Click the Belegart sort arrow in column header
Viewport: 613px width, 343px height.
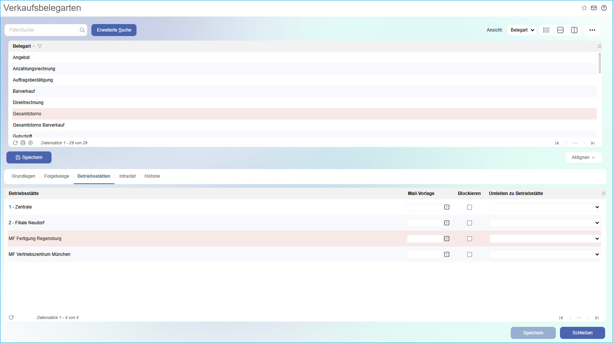click(x=34, y=46)
